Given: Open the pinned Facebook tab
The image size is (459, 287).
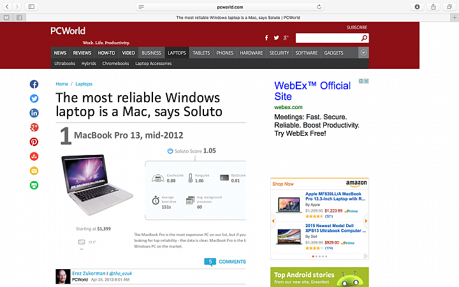Looking at the screenshot, I should click(19, 18).
